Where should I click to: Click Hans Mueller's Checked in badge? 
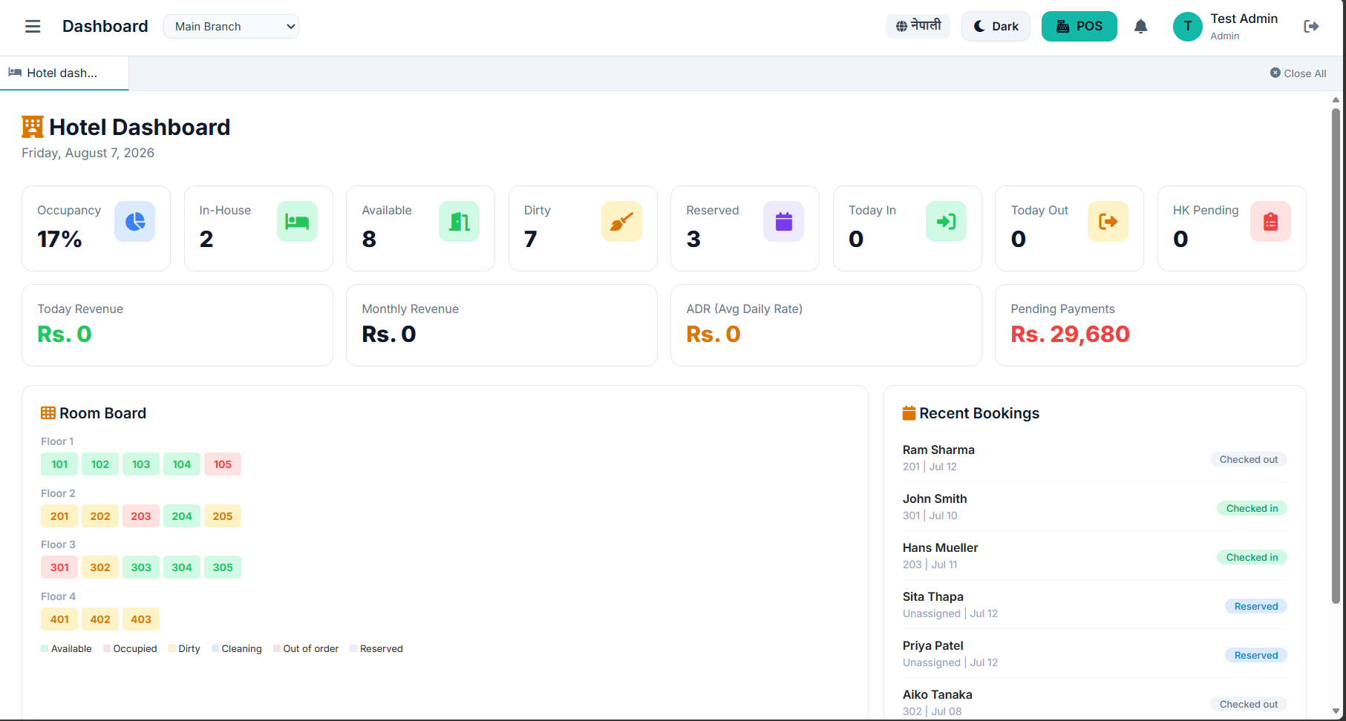1252,557
